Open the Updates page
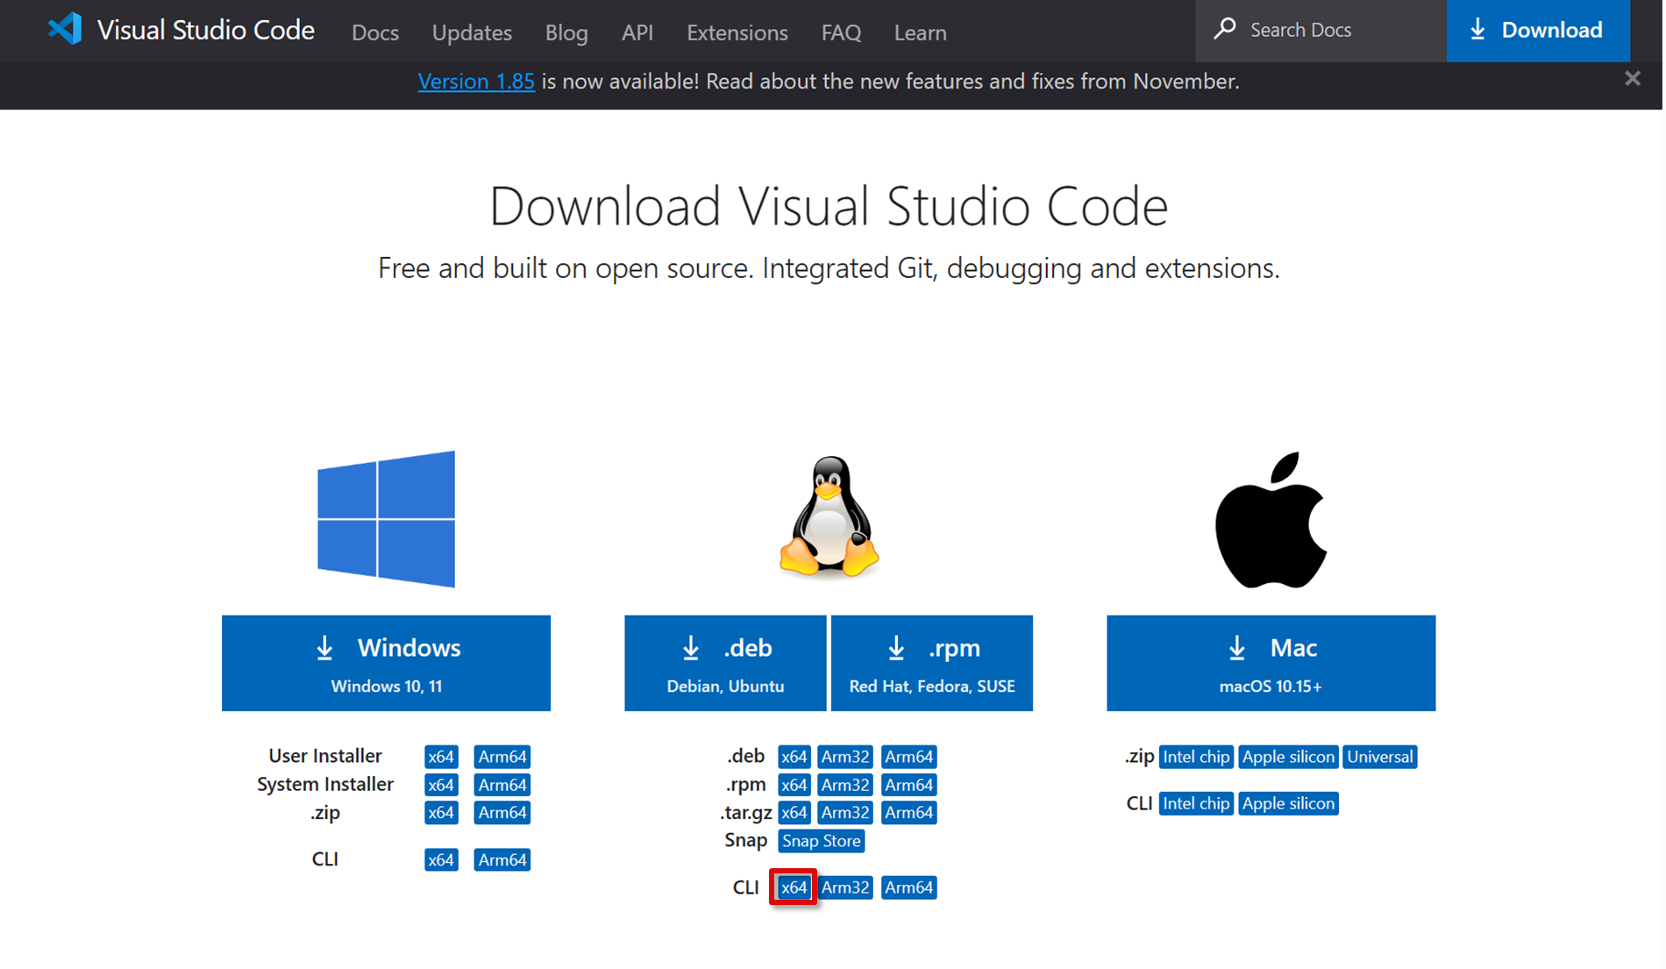Image resolution: width=1666 pixels, height=969 pixels. click(x=472, y=32)
